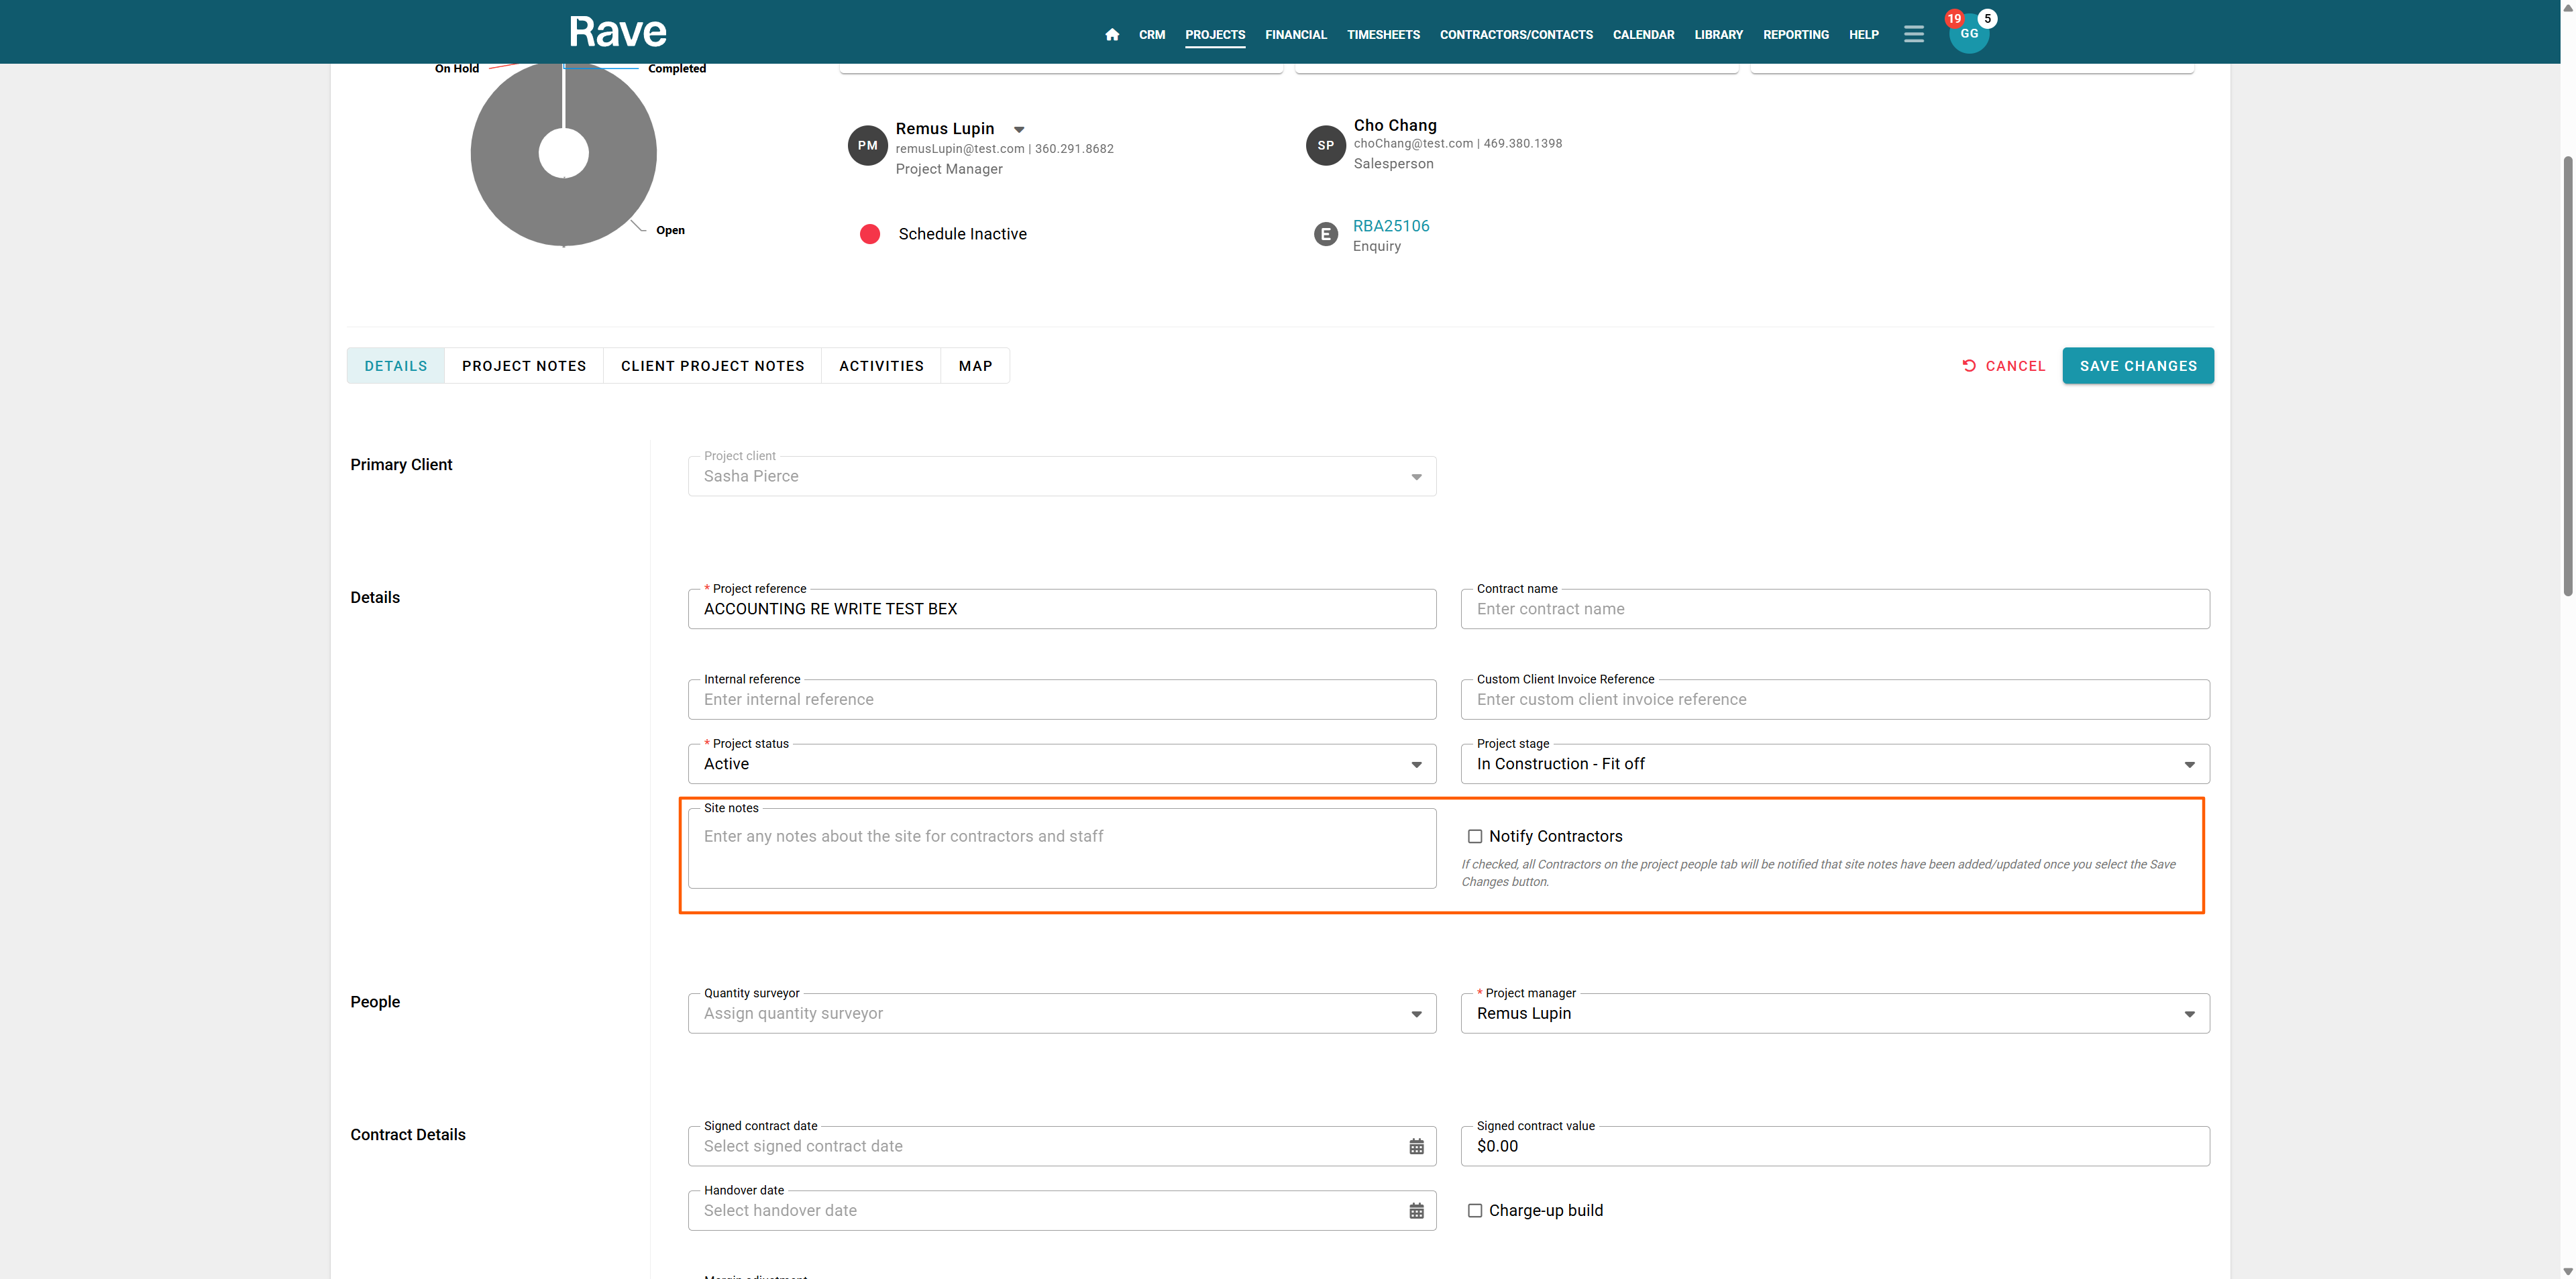This screenshot has width=2576, height=1279.
Task: Enable Notify Contractors checkbox
Action: 1474,836
